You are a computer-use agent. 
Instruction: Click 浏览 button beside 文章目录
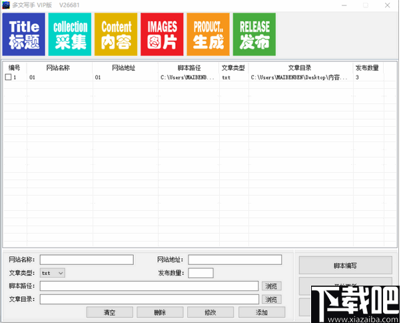(x=272, y=299)
